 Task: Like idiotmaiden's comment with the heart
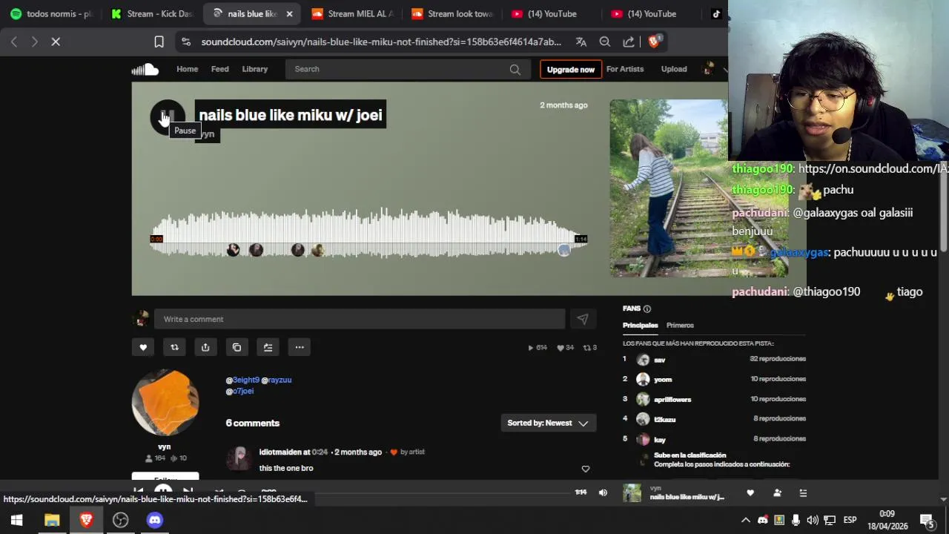tap(586, 469)
